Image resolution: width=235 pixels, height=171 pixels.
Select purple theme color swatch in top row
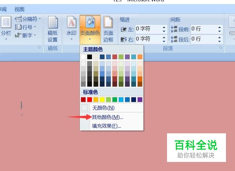tap(127, 57)
